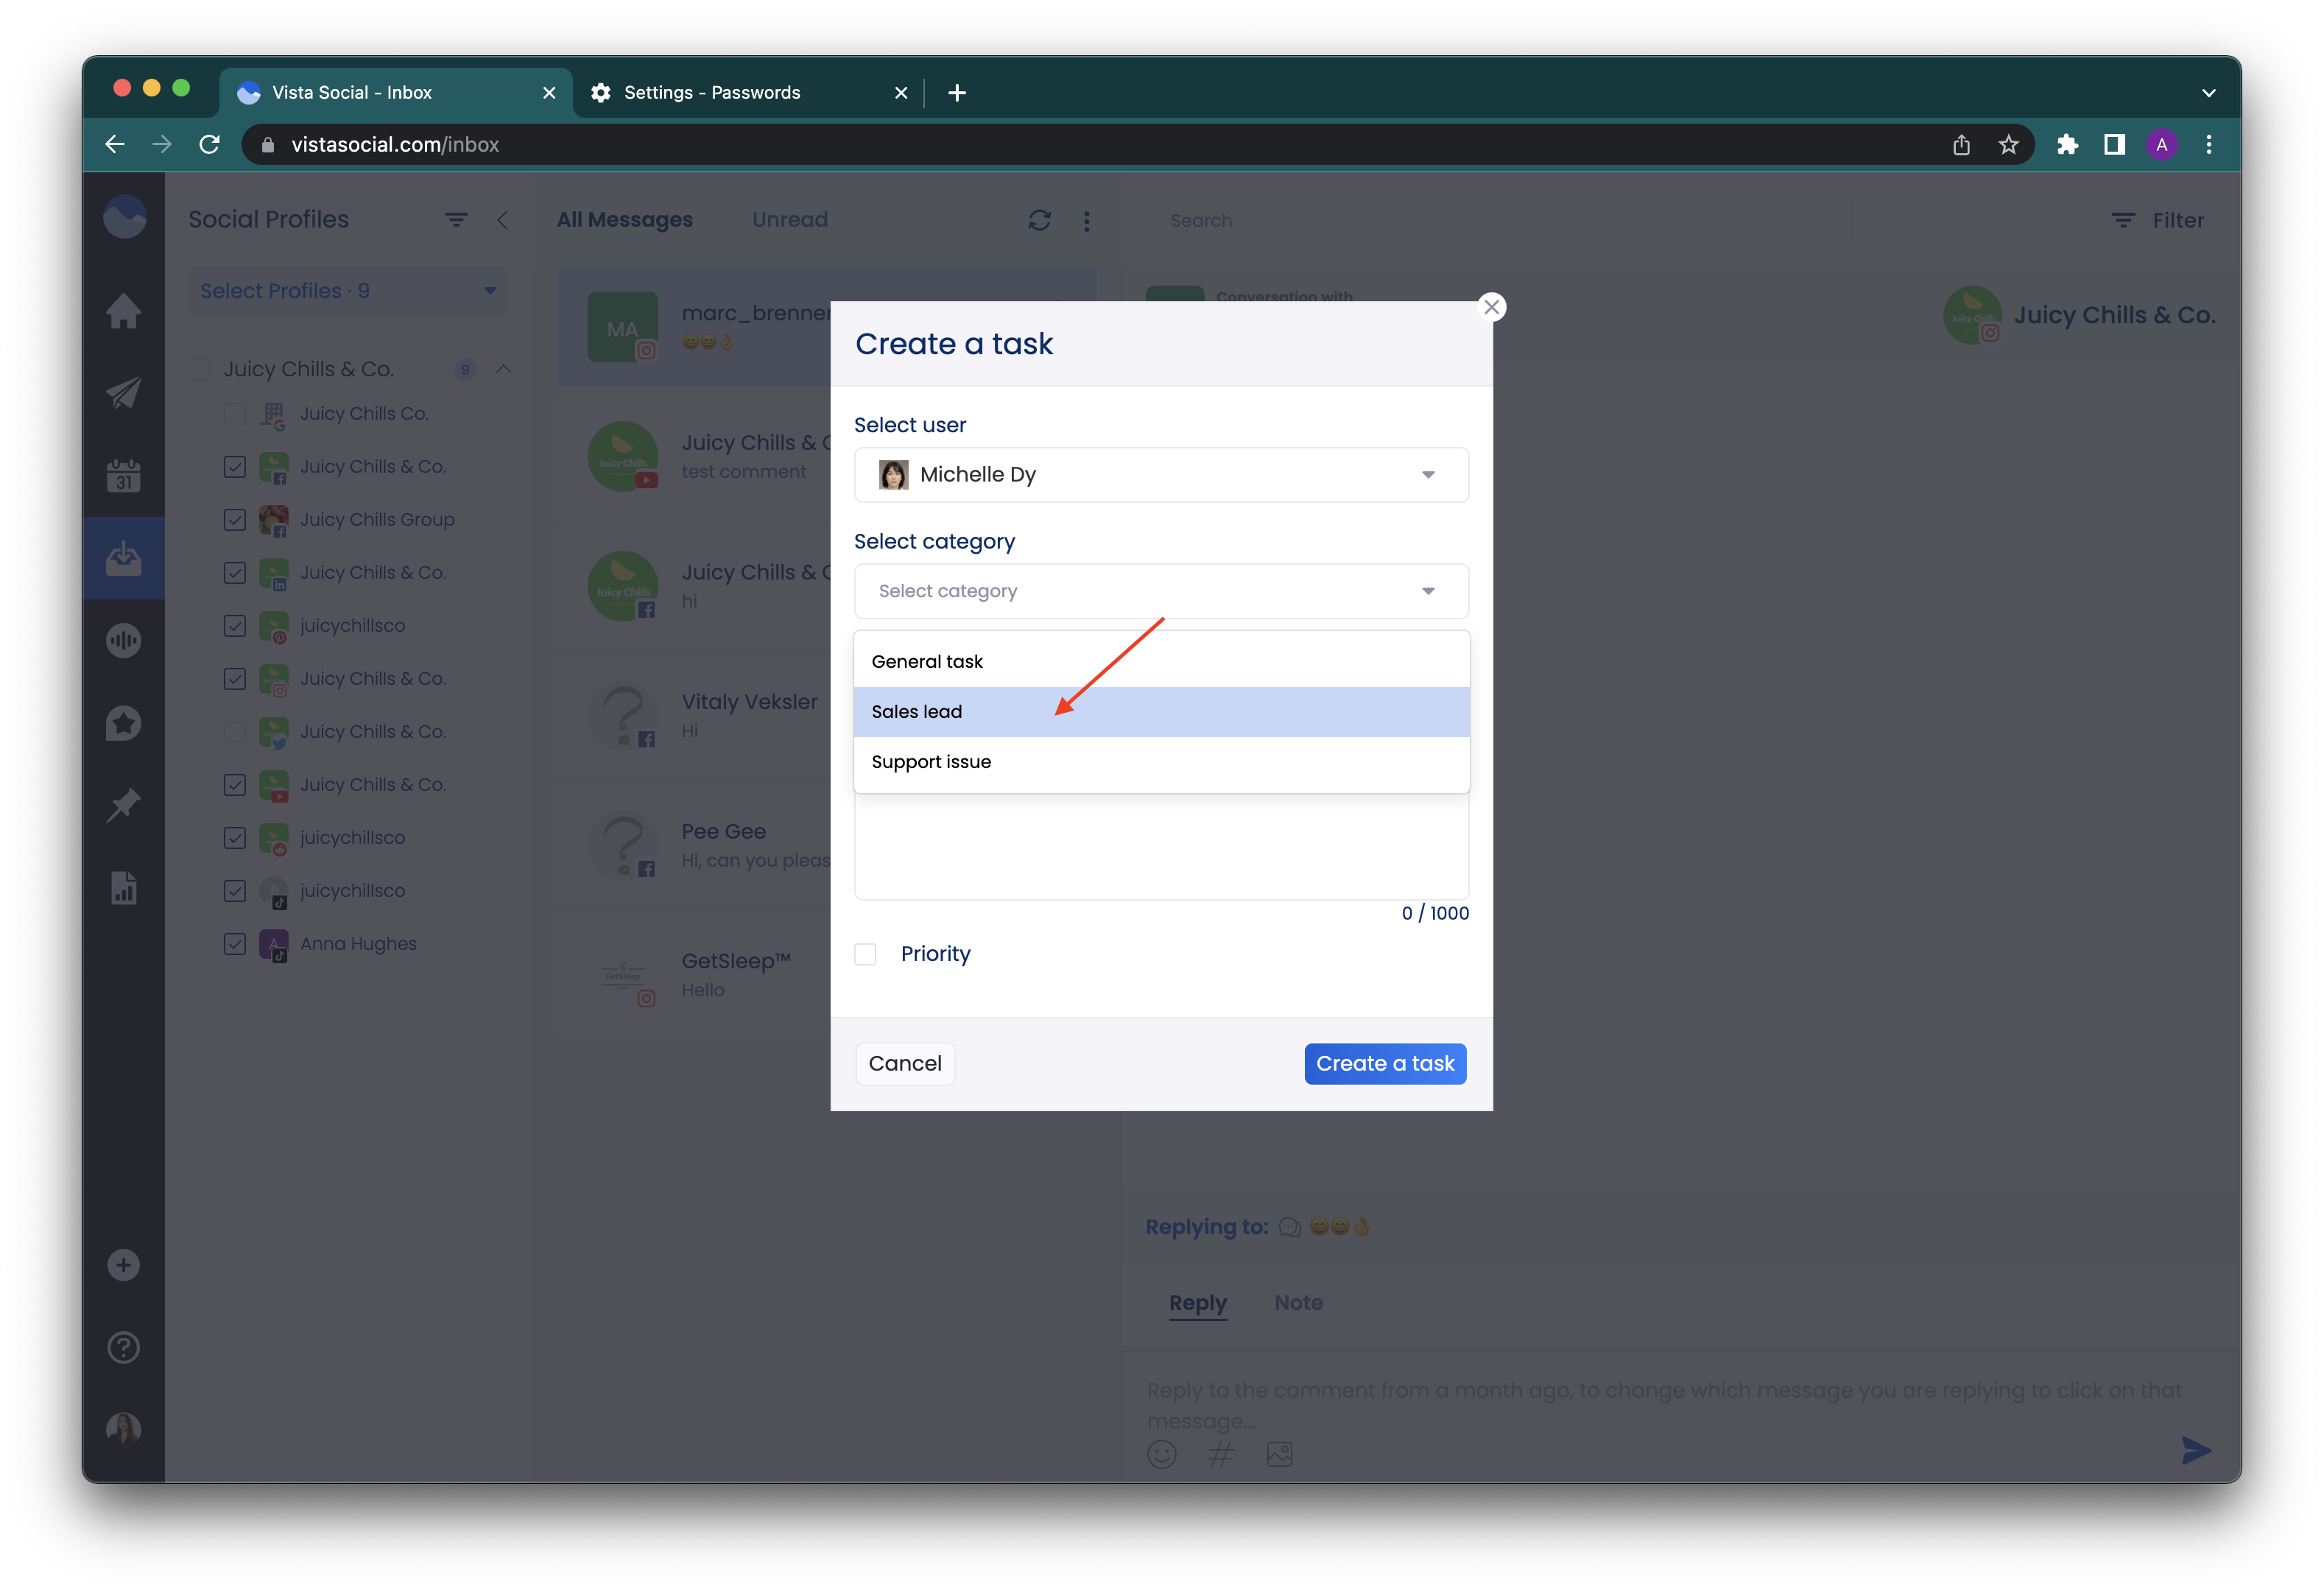Click the inbox Search field
Image resolution: width=2324 pixels, height=1592 pixels.
1498,220
